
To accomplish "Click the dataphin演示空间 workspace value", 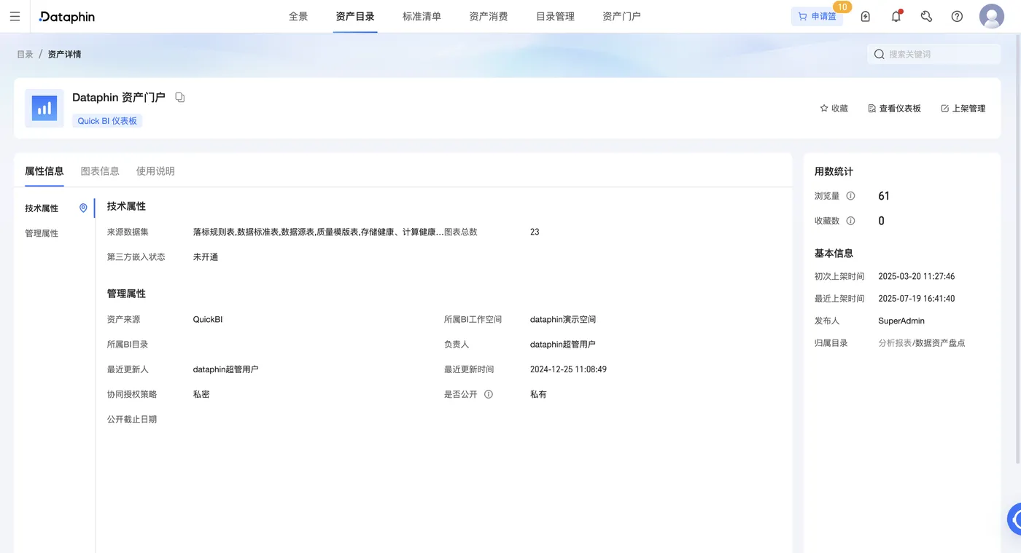I will (x=563, y=319).
